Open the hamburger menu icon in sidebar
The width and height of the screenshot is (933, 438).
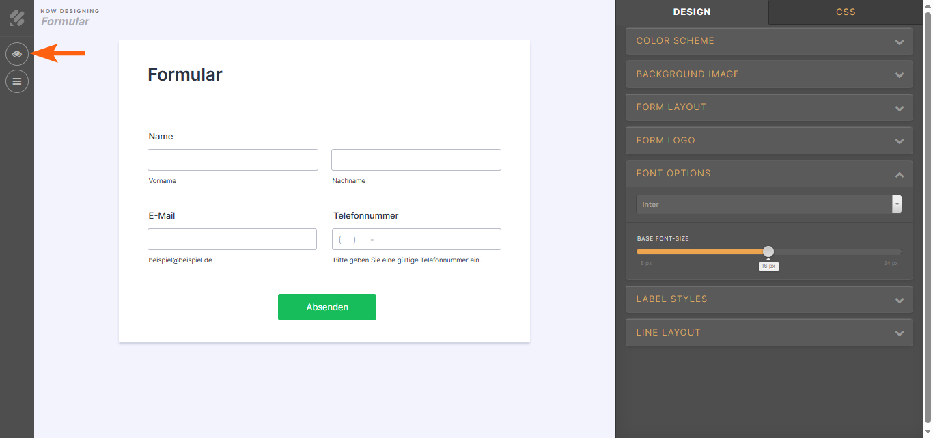tap(17, 81)
